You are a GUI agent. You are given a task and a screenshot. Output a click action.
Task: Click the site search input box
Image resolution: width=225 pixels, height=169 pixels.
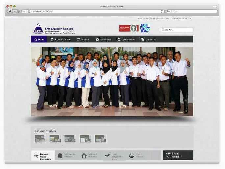(x=176, y=30)
